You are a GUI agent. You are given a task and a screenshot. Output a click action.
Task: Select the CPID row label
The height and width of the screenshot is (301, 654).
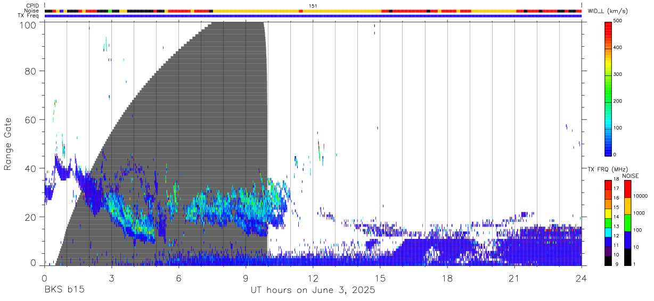(x=33, y=6)
